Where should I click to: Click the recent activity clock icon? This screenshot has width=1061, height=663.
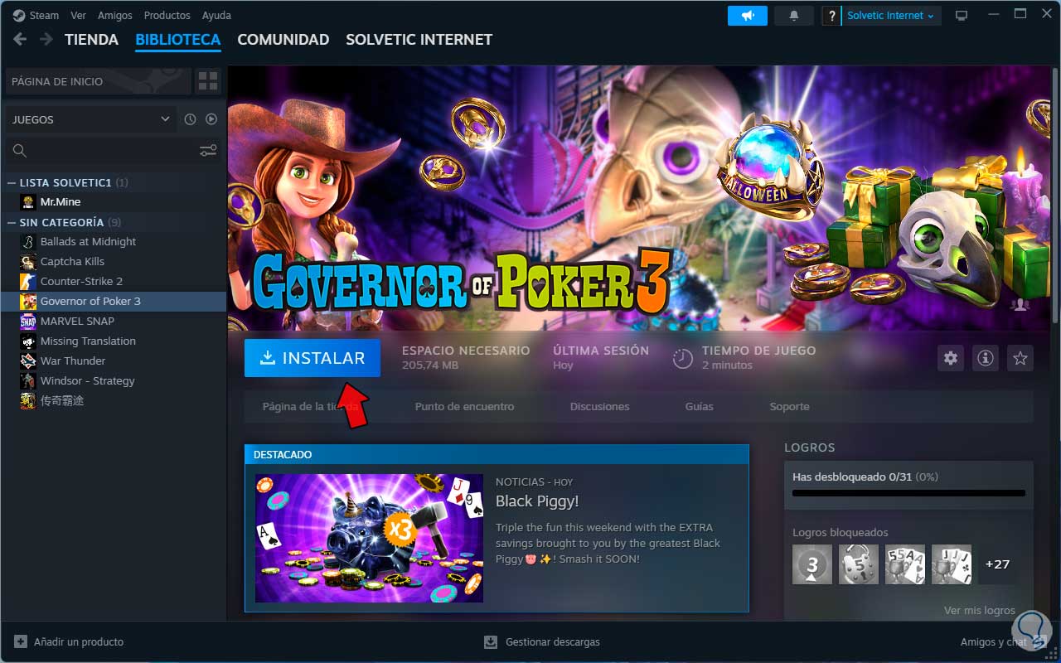(190, 119)
